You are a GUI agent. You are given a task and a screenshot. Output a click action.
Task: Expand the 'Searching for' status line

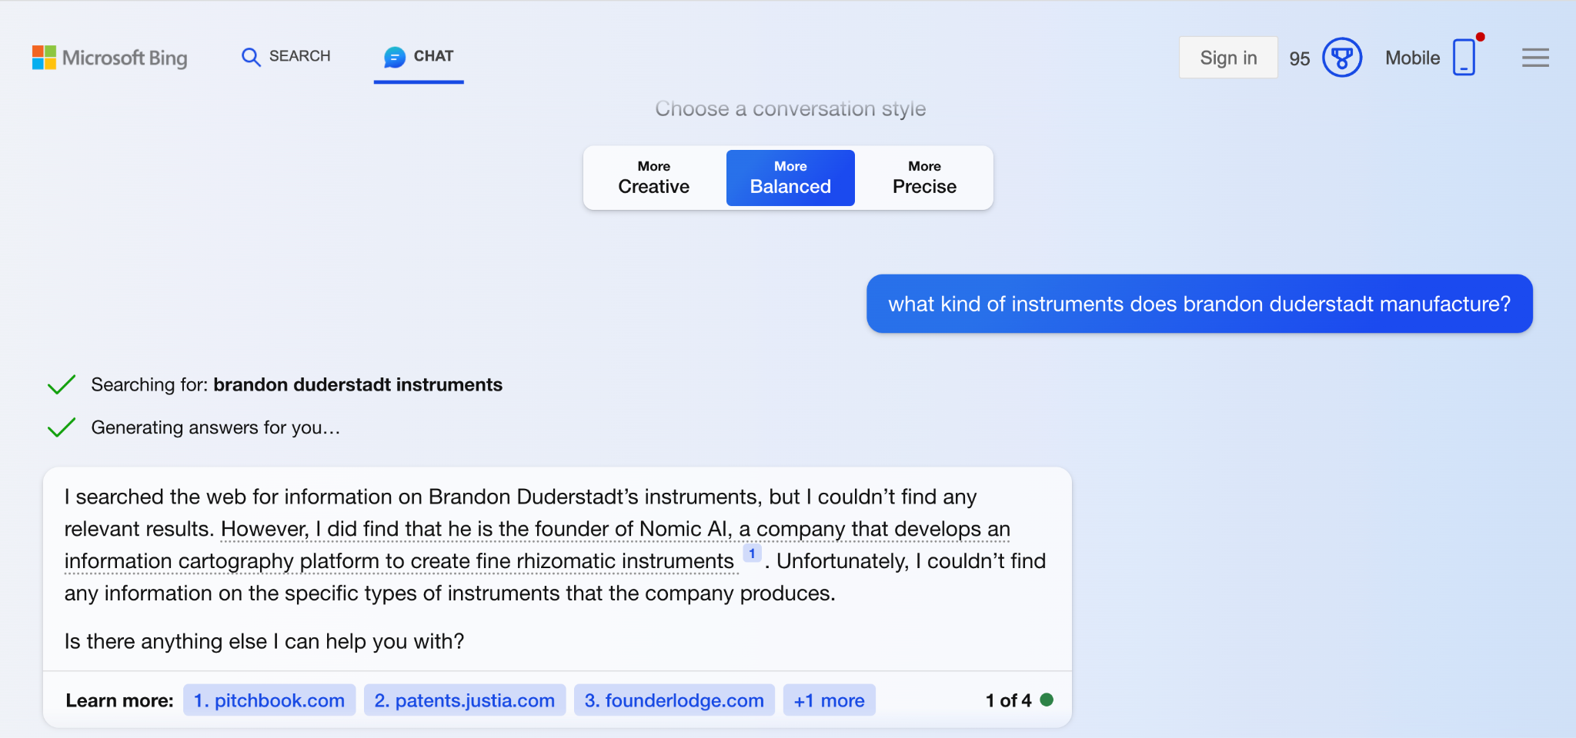[296, 384]
